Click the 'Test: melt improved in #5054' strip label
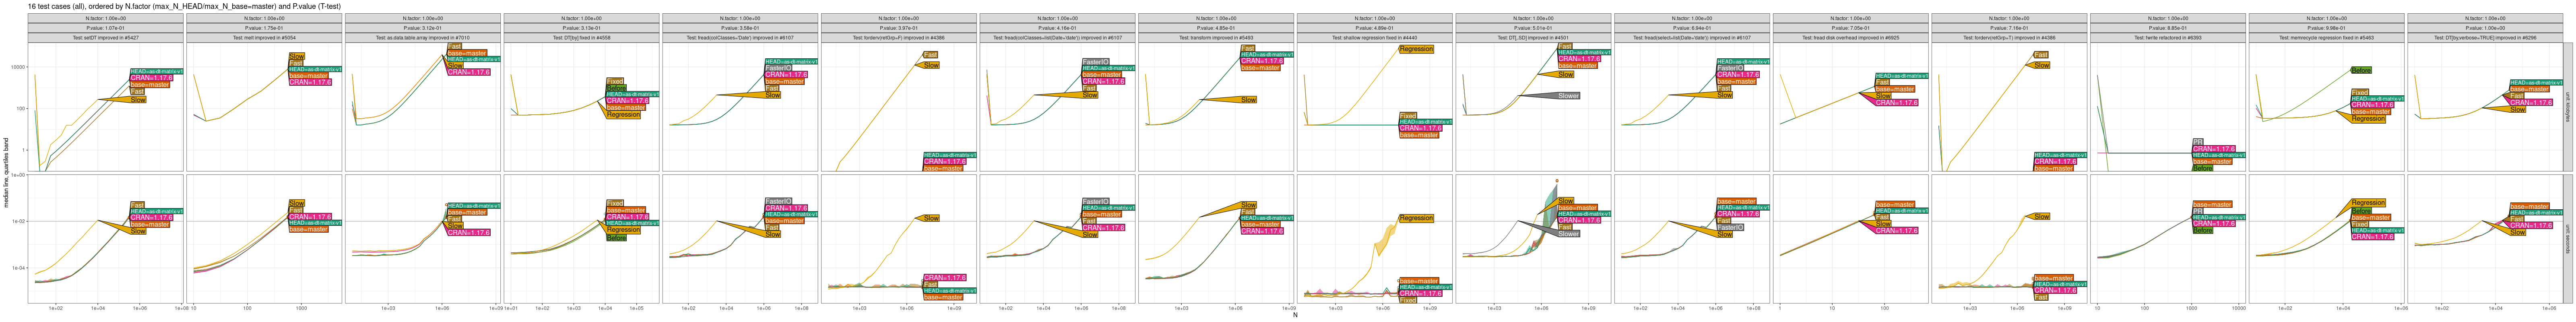The height and width of the screenshot is (322, 2576). tap(264, 38)
